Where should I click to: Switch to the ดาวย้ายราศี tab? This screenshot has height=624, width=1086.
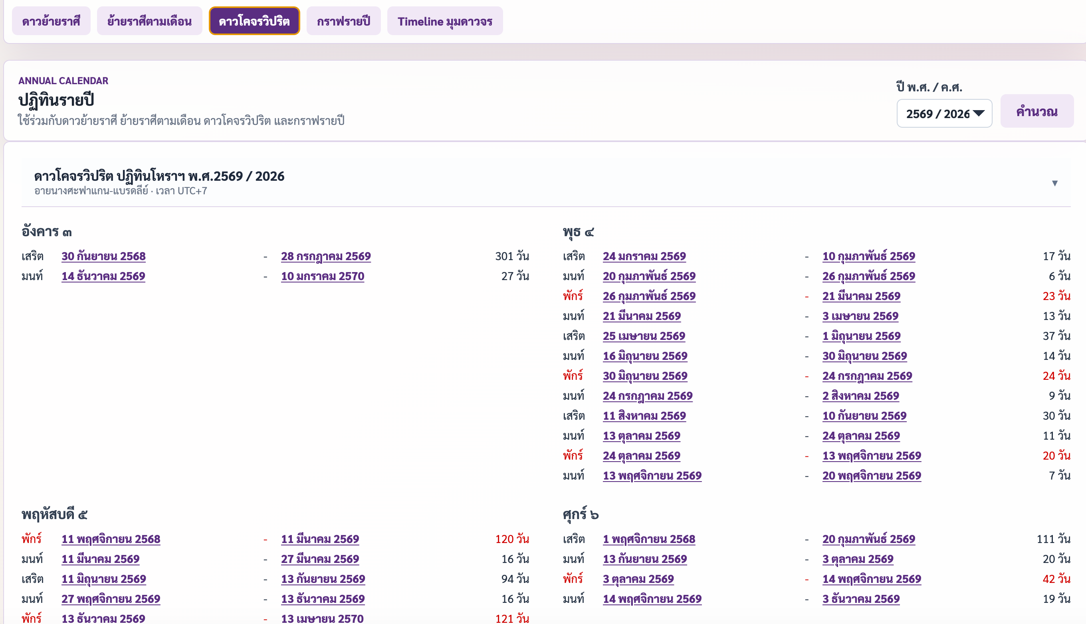click(x=51, y=21)
